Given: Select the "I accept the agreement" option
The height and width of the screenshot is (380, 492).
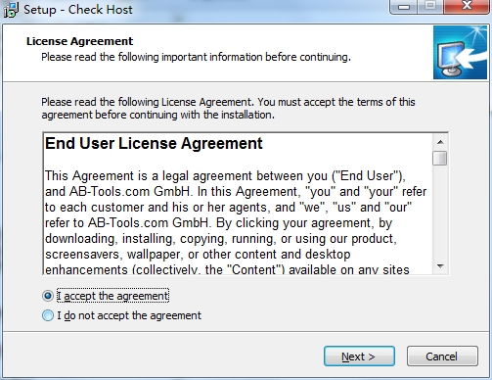Looking at the screenshot, I should 48,296.
